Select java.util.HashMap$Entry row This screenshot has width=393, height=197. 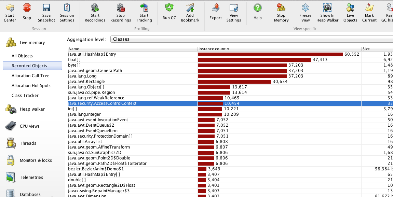[230, 54]
